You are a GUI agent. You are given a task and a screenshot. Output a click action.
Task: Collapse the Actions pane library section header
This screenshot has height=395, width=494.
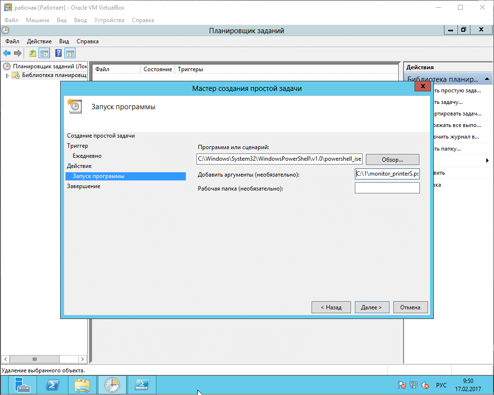pyautogui.click(x=487, y=79)
